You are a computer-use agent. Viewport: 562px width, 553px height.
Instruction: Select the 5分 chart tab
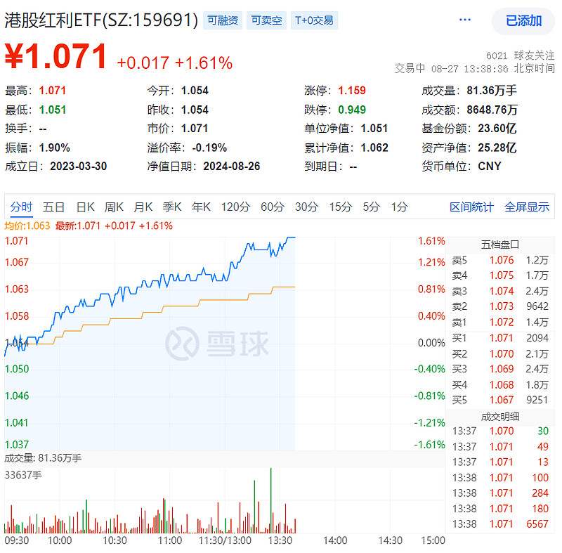371,207
